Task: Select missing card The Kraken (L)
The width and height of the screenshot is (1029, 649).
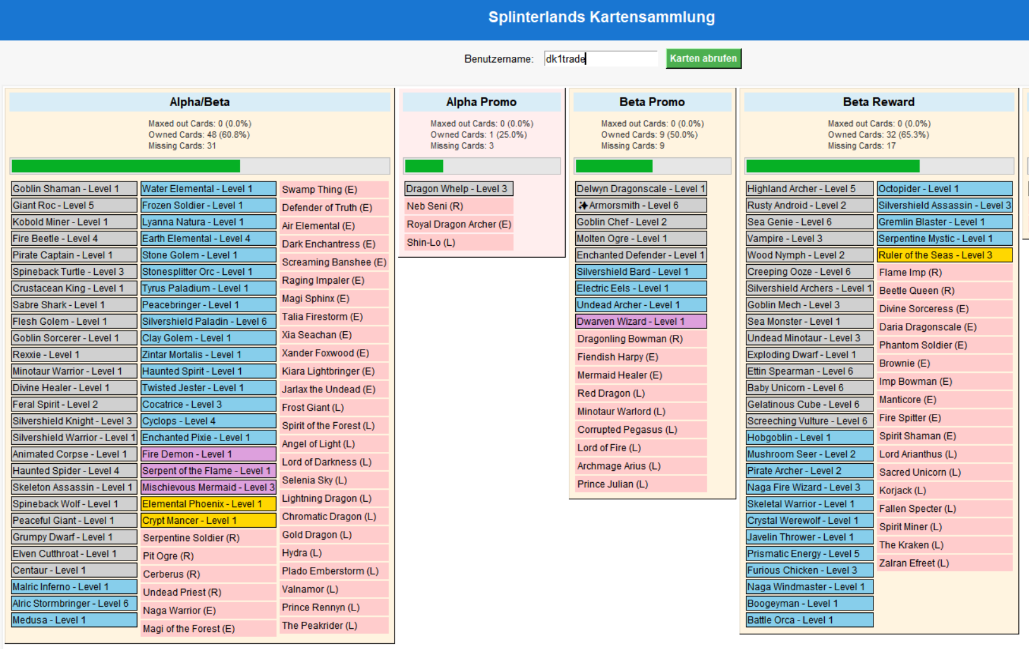Action: click(945, 545)
